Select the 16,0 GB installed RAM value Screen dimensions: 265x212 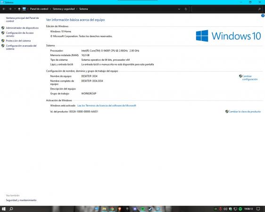click(x=85, y=55)
